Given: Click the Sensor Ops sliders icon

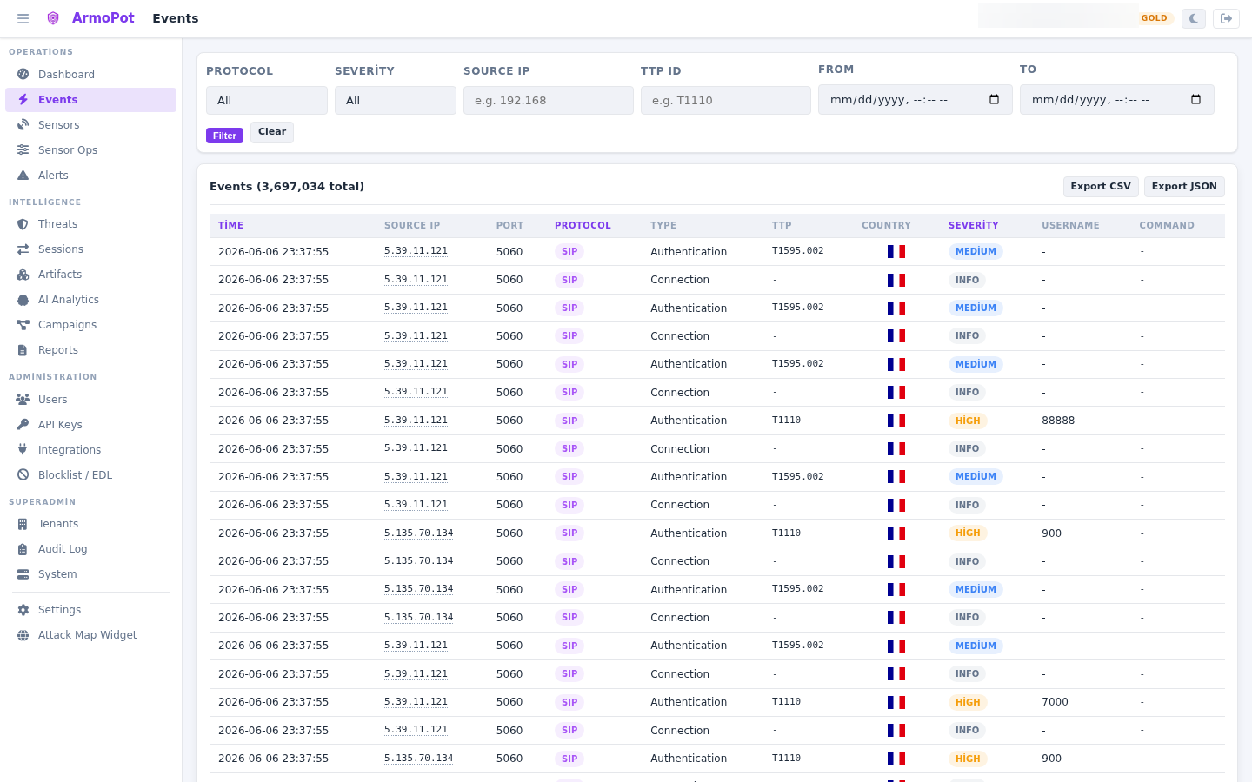Looking at the screenshot, I should point(23,150).
